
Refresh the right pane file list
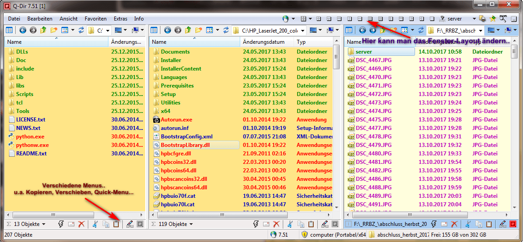tap(421, 30)
